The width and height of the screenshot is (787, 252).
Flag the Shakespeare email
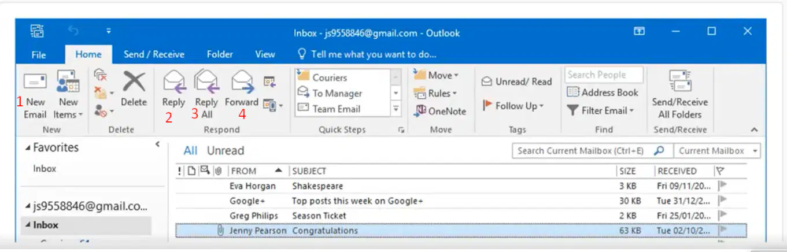[722, 186]
